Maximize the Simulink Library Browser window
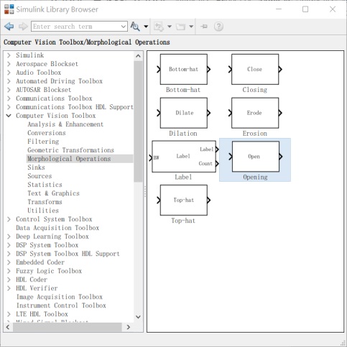 point(305,9)
